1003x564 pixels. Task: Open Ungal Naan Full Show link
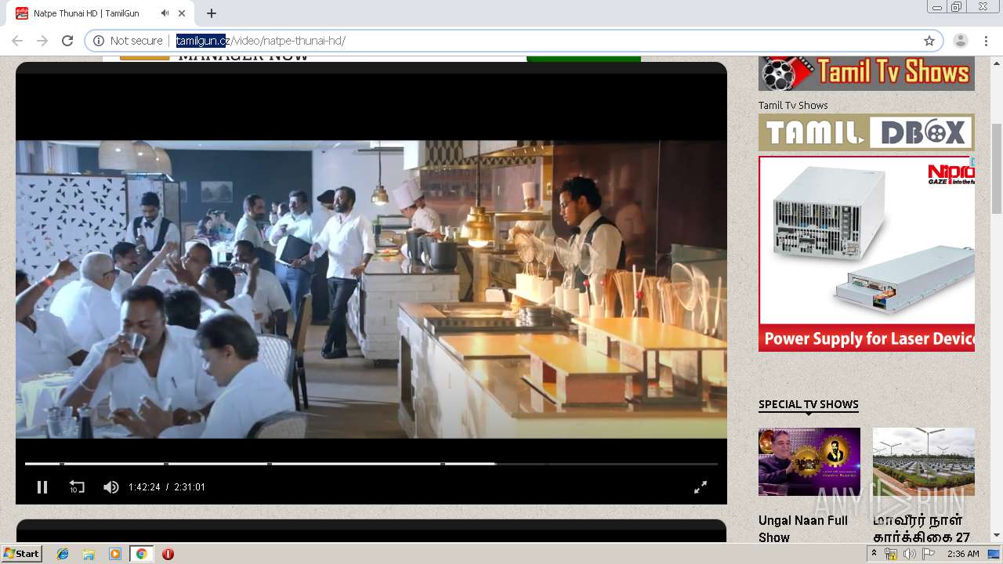(803, 529)
